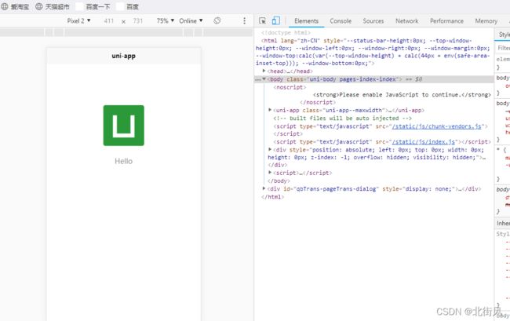Click the rotate screen icon
This screenshot has height=321, width=510.
[x=217, y=21]
